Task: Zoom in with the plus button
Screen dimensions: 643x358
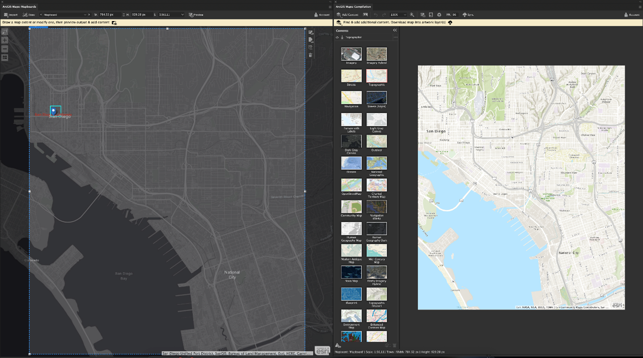Action: [4, 40]
